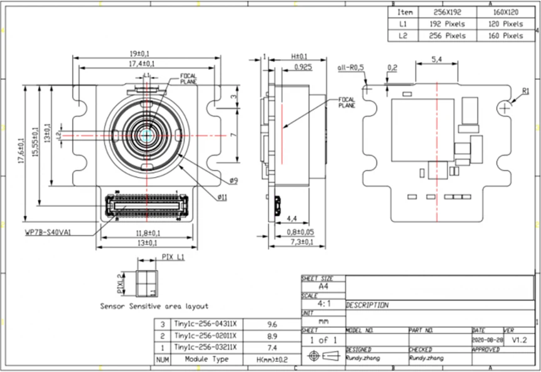Click the 19±0,1 width dimension
Screen dimensions: 541x372
click(139, 53)
